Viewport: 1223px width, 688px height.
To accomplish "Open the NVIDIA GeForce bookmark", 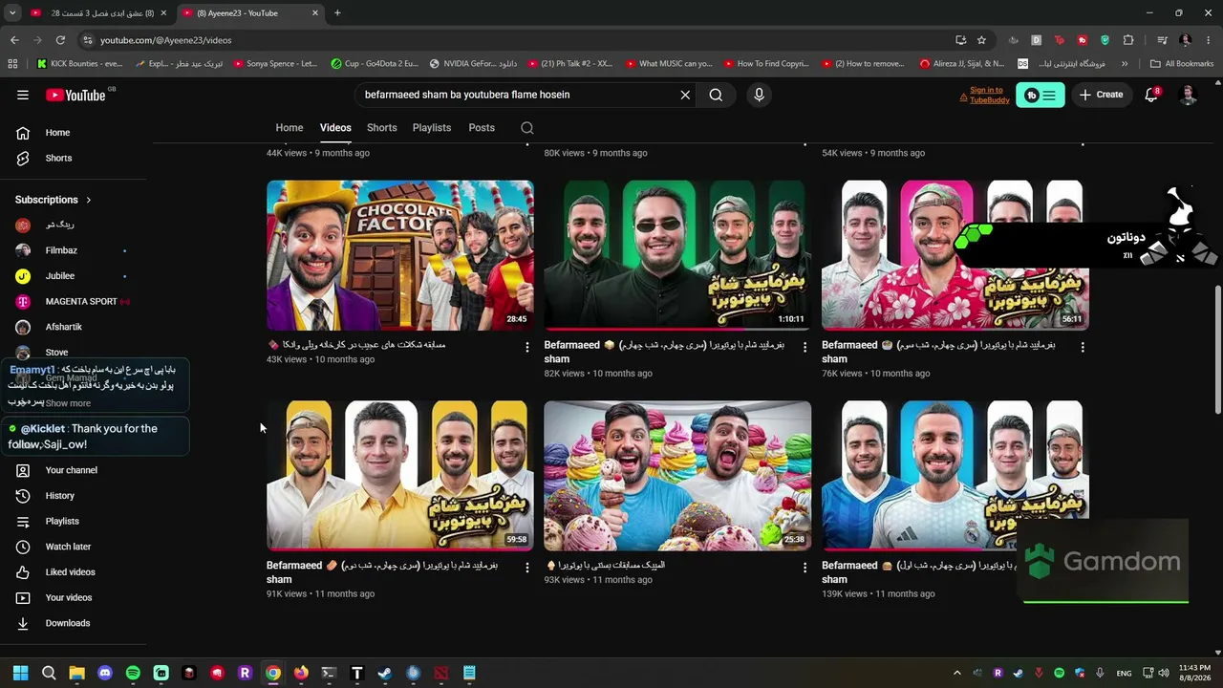I will pyautogui.click(x=474, y=64).
